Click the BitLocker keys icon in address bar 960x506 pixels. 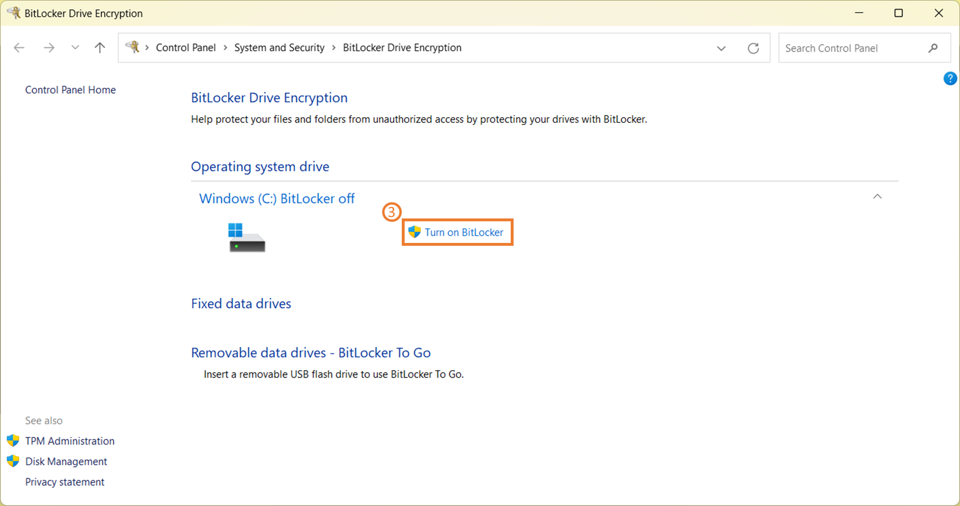point(132,47)
